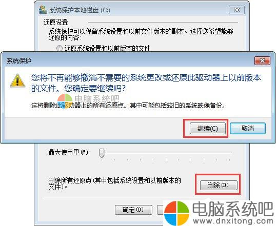Image resolution: width=276 pixels, height=226 pixels.
Task: Click the system protection disk icon in title bar
Action: 43,10
